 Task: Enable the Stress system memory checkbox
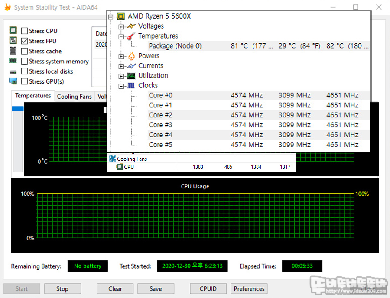tap(24, 61)
